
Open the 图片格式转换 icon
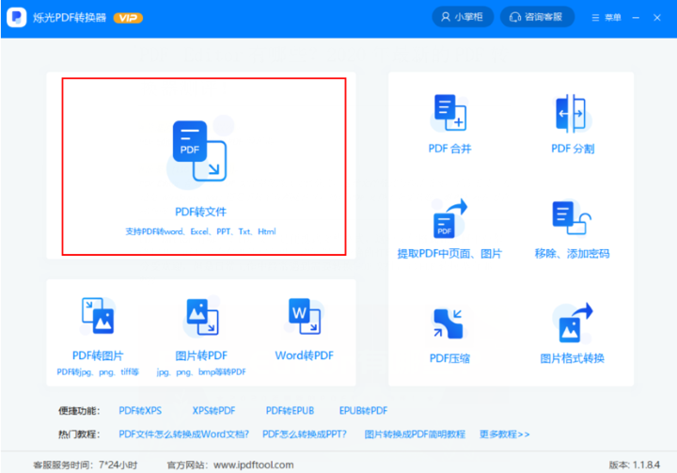pos(572,324)
